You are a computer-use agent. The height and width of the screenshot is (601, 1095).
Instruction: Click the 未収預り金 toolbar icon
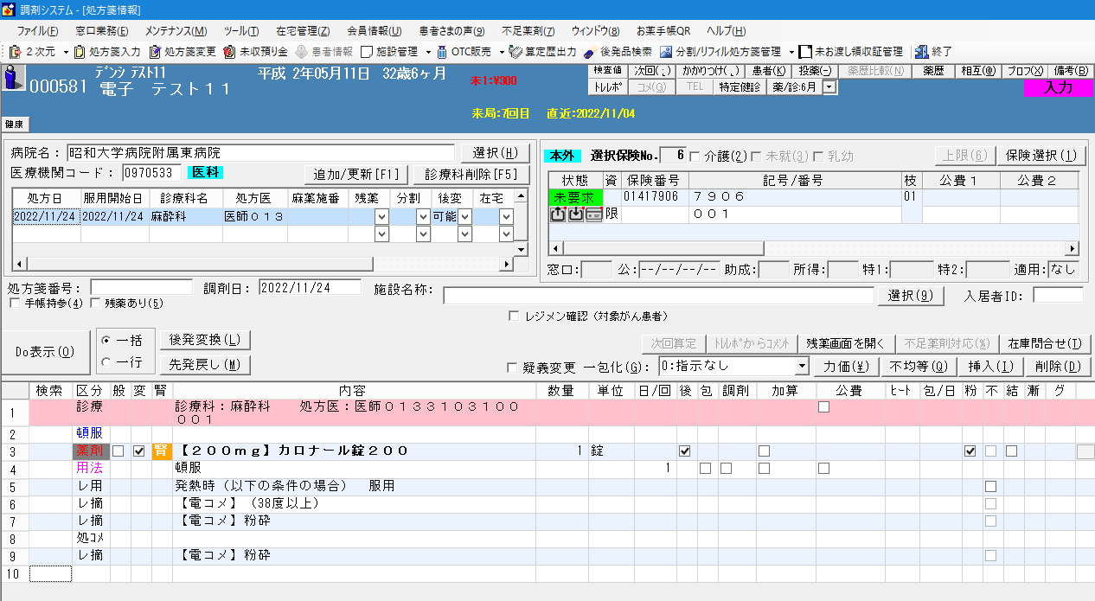coord(230,52)
